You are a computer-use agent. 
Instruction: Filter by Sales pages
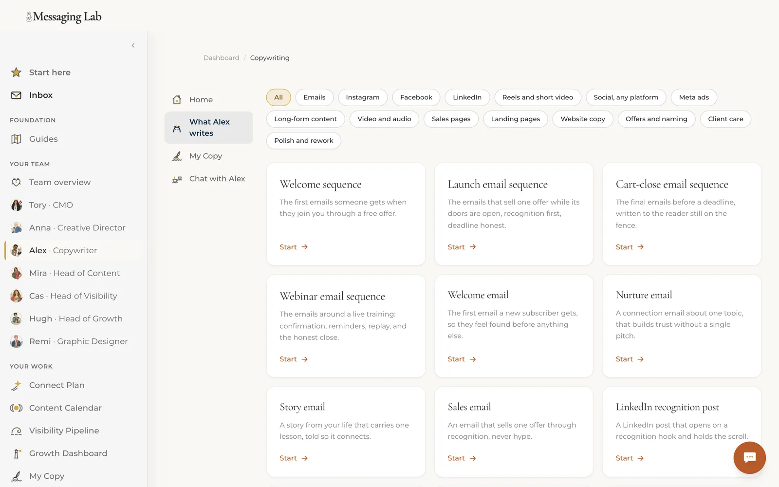(451, 119)
